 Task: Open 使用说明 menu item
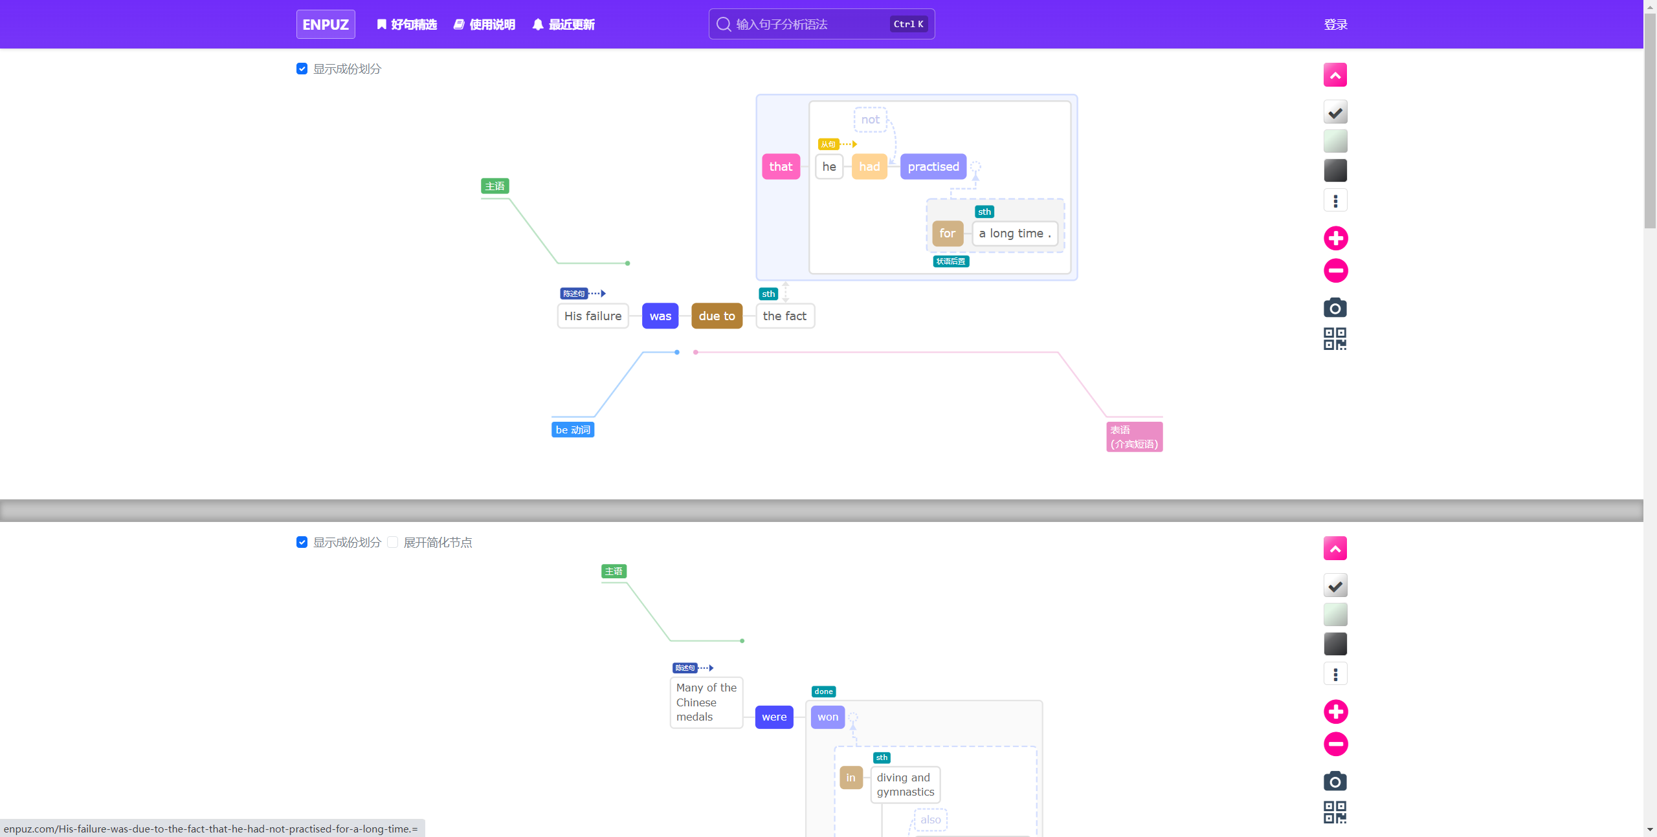pos(484,25)
